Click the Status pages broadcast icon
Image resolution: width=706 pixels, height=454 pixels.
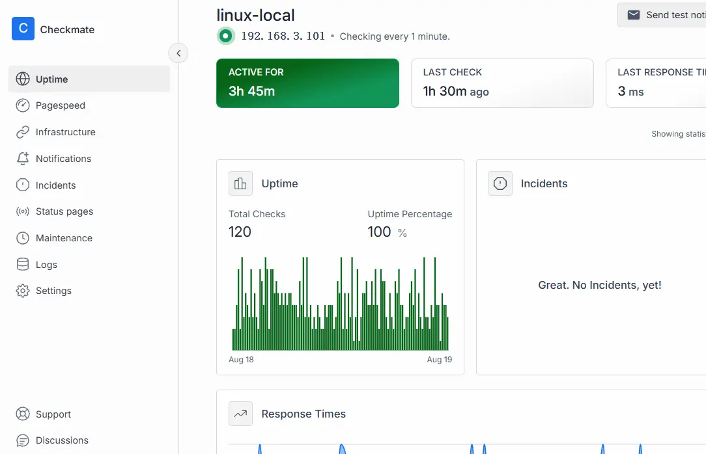[x=23, y=211]
